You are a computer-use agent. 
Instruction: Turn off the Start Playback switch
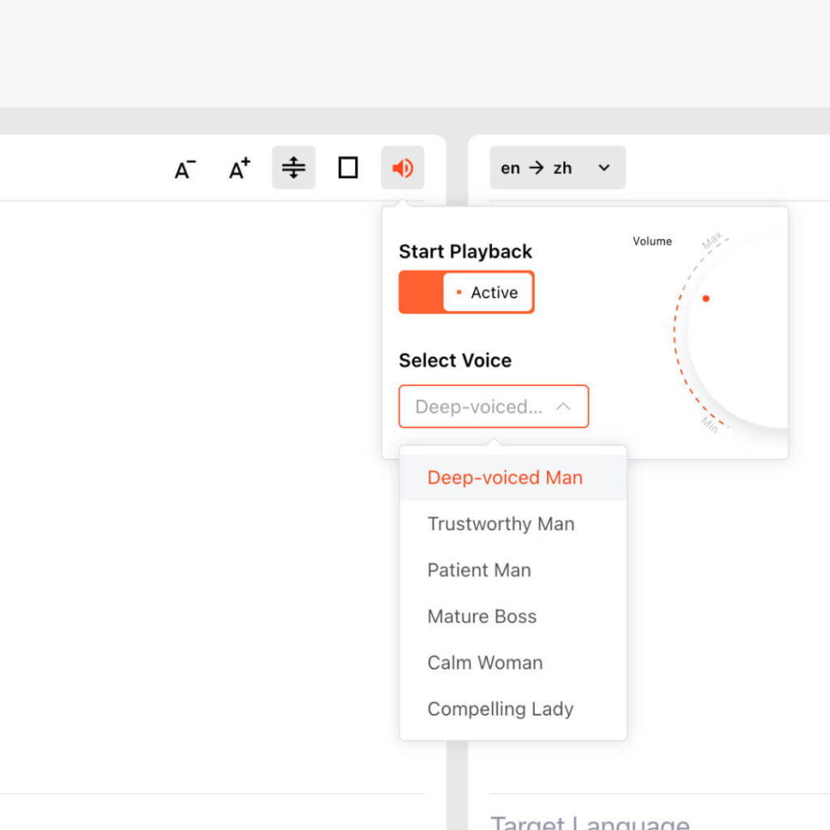coord(466,293)
